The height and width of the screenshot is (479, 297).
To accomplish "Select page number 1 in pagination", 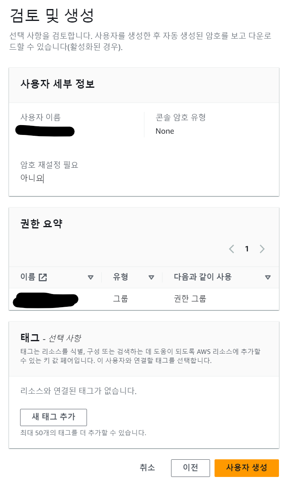I will click(247, 249).
